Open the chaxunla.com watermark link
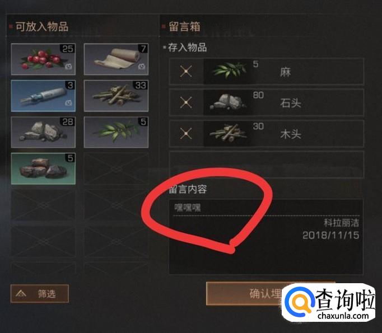The width and height of the screenshot is (382, 333). click(x=343, y=316)
